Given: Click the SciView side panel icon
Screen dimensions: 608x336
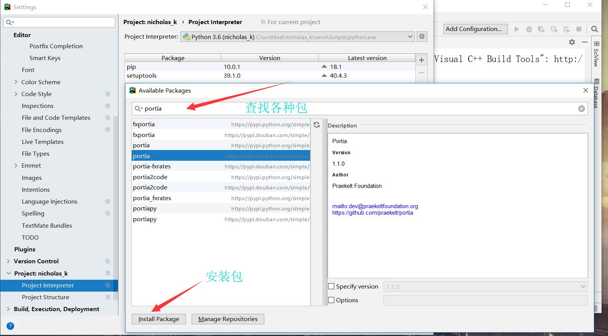Looking at the screenshot, I should click(596, 55).
